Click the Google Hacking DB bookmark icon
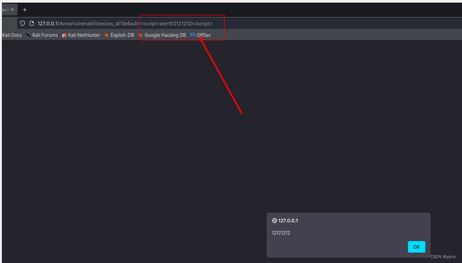462x263 pixels. (x=141, y=35)
